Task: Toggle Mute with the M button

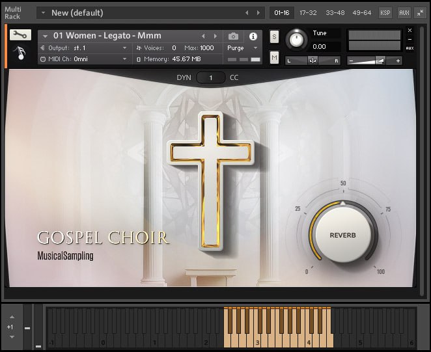Action: coord(274,57)
